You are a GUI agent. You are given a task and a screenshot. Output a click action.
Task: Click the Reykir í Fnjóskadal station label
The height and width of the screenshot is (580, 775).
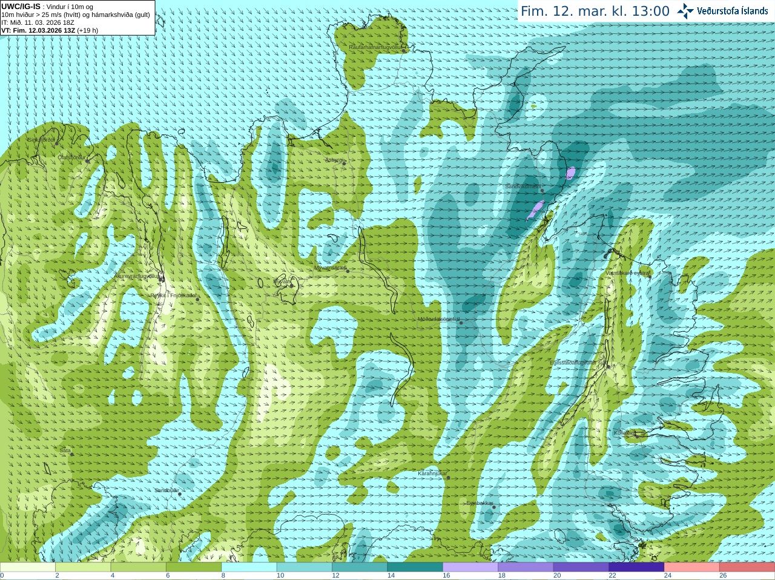click(x=173, y=295)
